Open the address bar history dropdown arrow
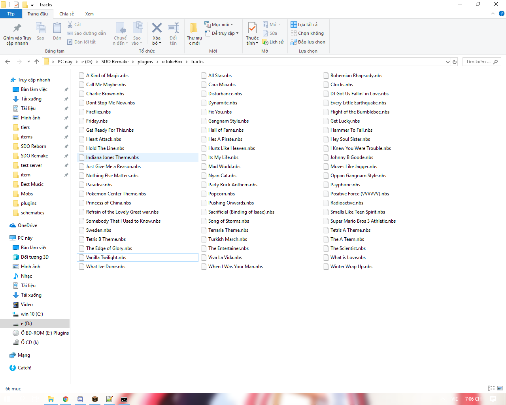This screenshot has width=506, height=405. [x=448, y=62]
